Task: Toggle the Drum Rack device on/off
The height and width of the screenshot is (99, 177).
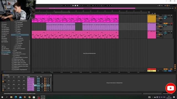Action: [x=3, y=75]
